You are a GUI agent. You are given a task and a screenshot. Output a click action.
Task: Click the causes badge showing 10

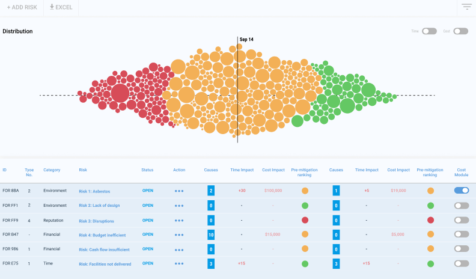pos(211,235)
